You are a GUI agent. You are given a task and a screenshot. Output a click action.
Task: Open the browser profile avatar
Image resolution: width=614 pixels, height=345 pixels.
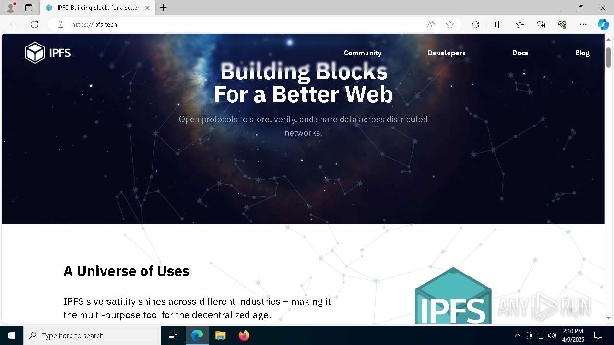[x=11, y=8]
